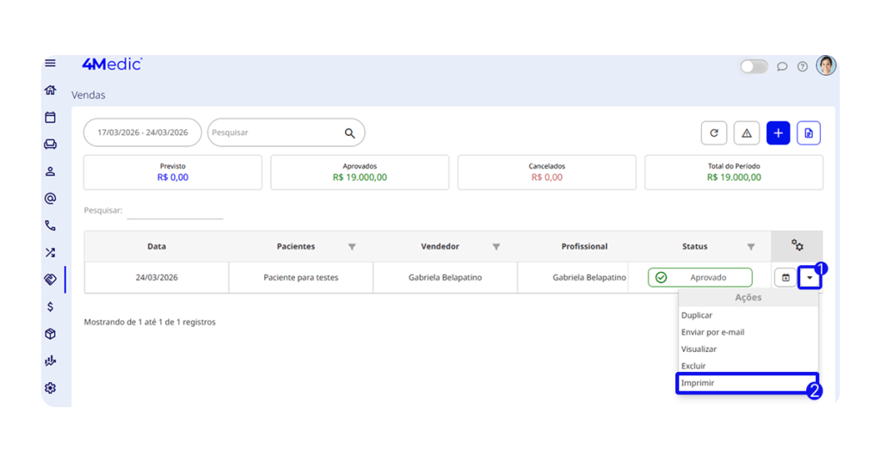The image size is (881, 463).
Task: Open the Vendedor column filter
Action: click(x=496, y=247)
